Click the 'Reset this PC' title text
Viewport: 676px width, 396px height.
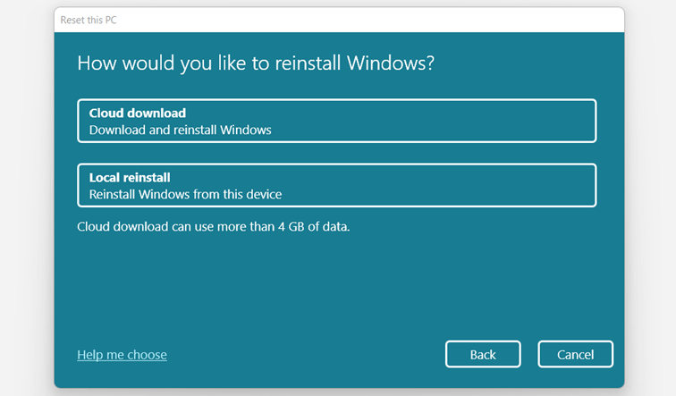(x=89, y=21)
